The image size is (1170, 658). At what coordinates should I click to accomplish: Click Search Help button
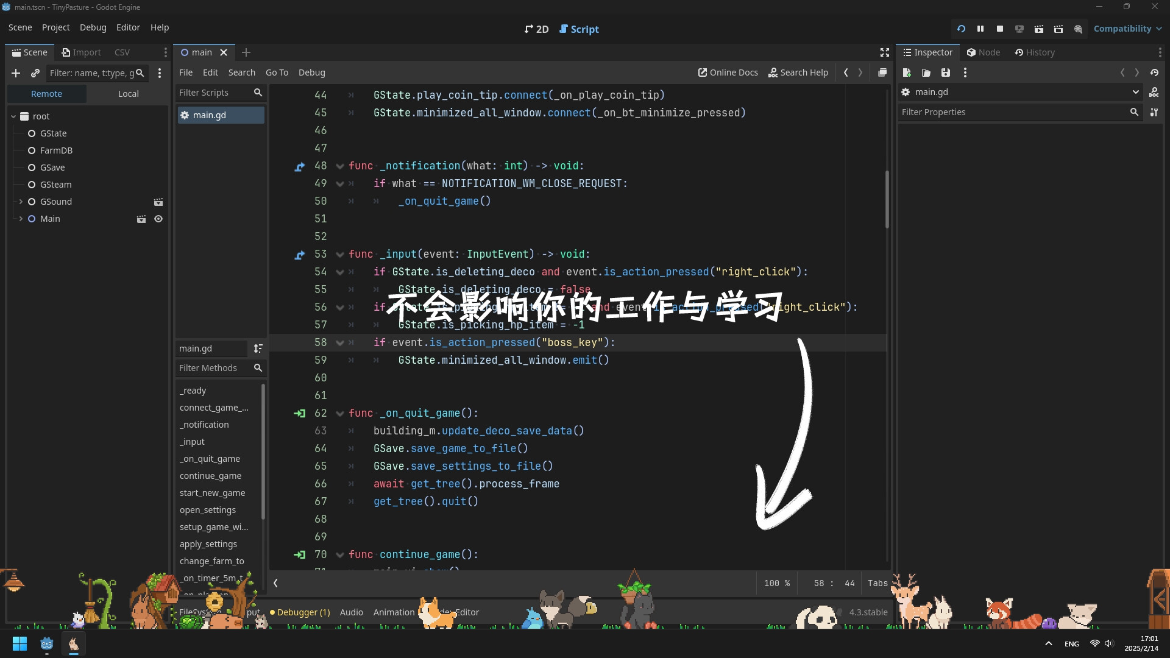tap(798, 73)
